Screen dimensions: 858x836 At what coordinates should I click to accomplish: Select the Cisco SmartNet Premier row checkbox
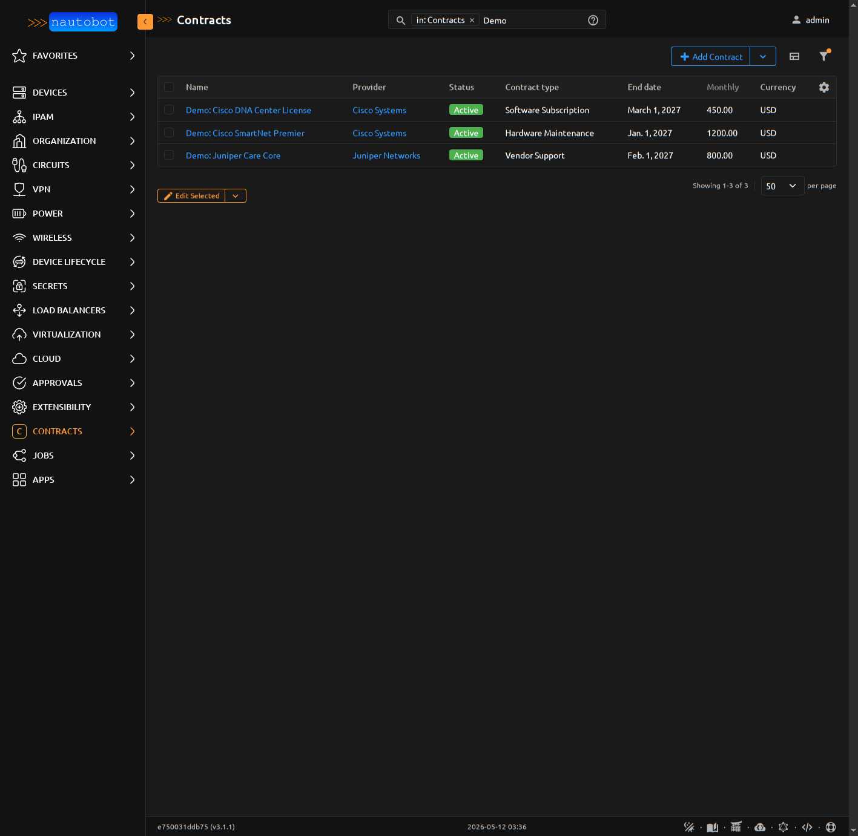(169, 133)
